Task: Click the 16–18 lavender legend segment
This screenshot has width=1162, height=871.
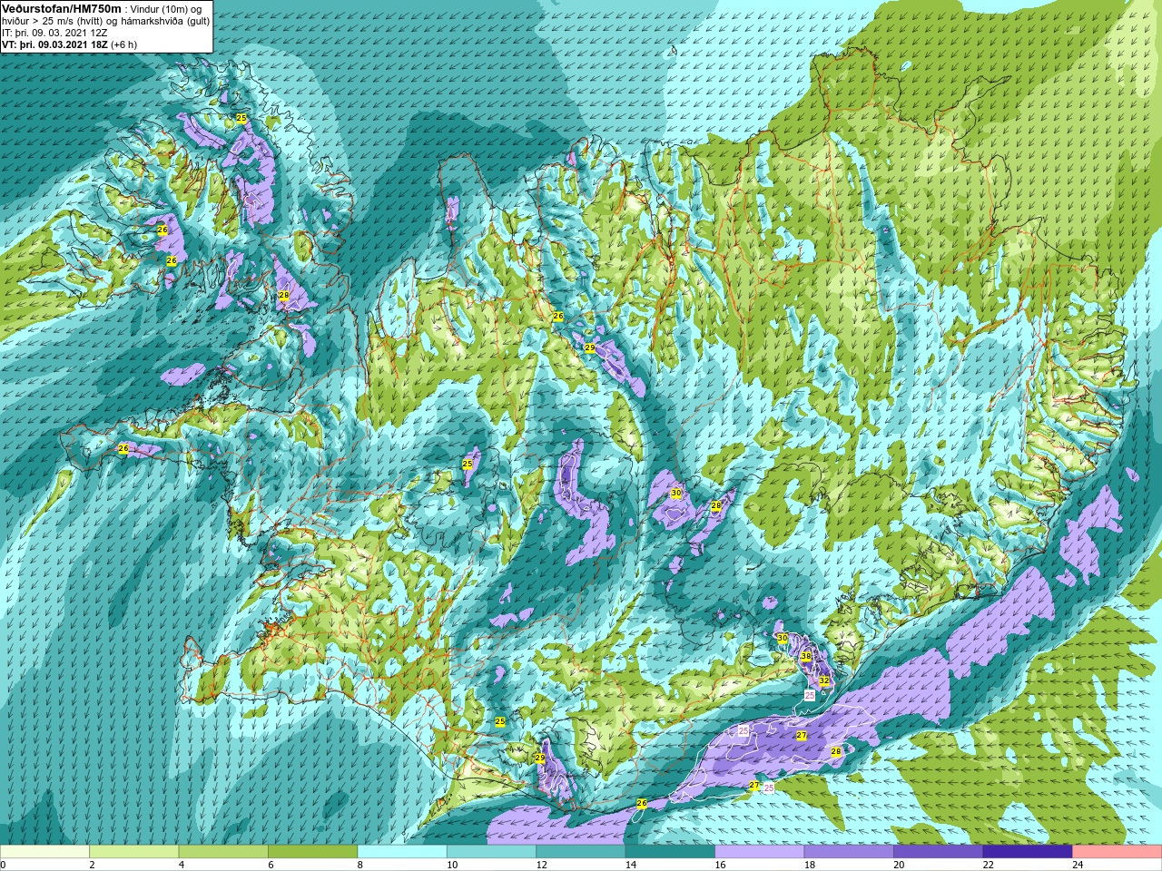Action: pos(760,852)
